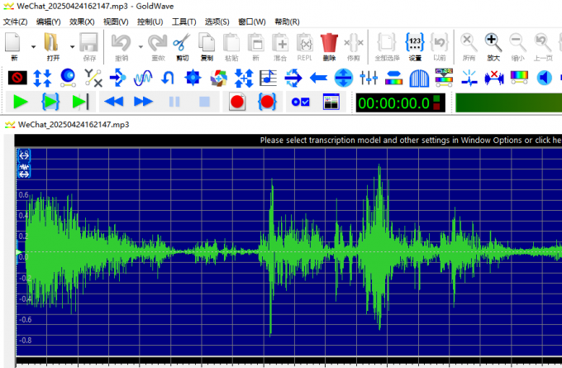The image size is (562, 368).
Task: Click the transcription model settings message
Action: (x=411, y=141)
